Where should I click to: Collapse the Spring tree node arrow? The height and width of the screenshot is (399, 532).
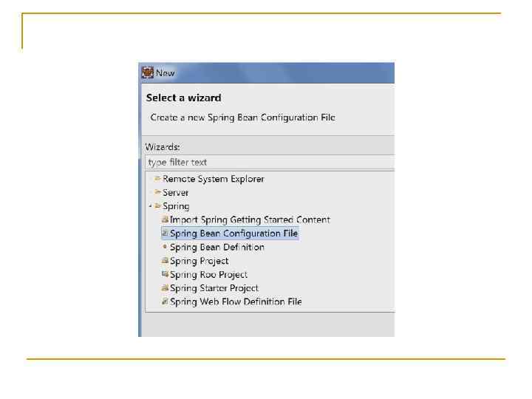[150, 206]
